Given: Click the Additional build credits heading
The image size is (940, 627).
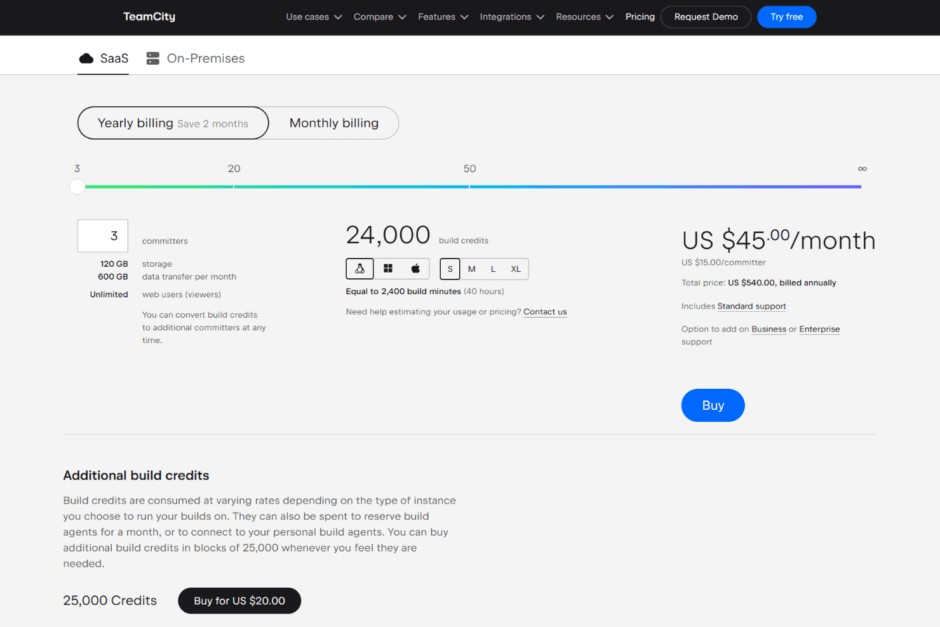Looking at the screenshot, I should click(136, 476).
